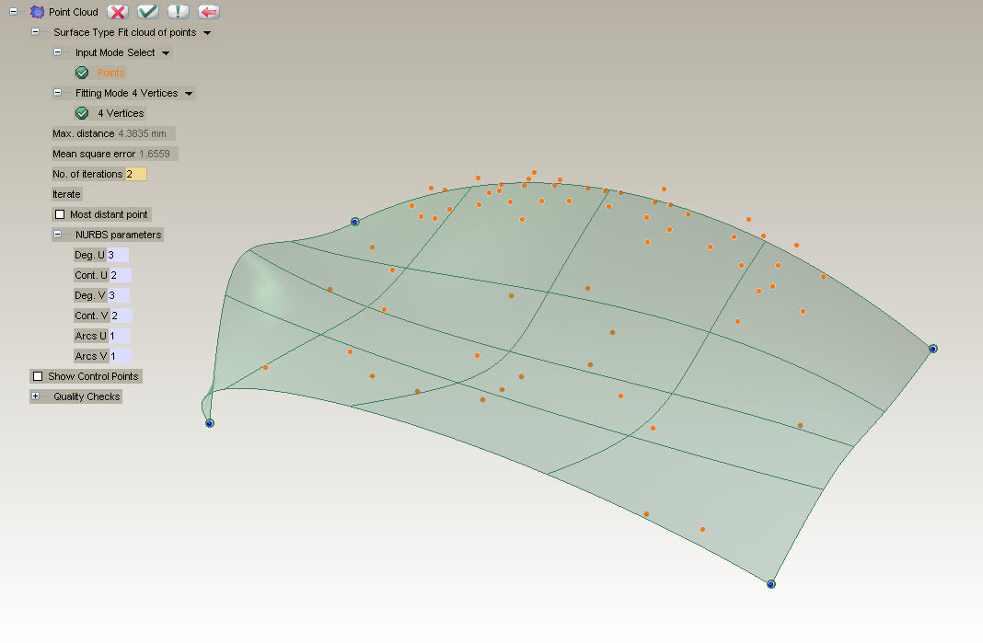Click the green check beside 4 Vertices
The height and width of the screenshot is (643, 983).
[x=82, y=113]
